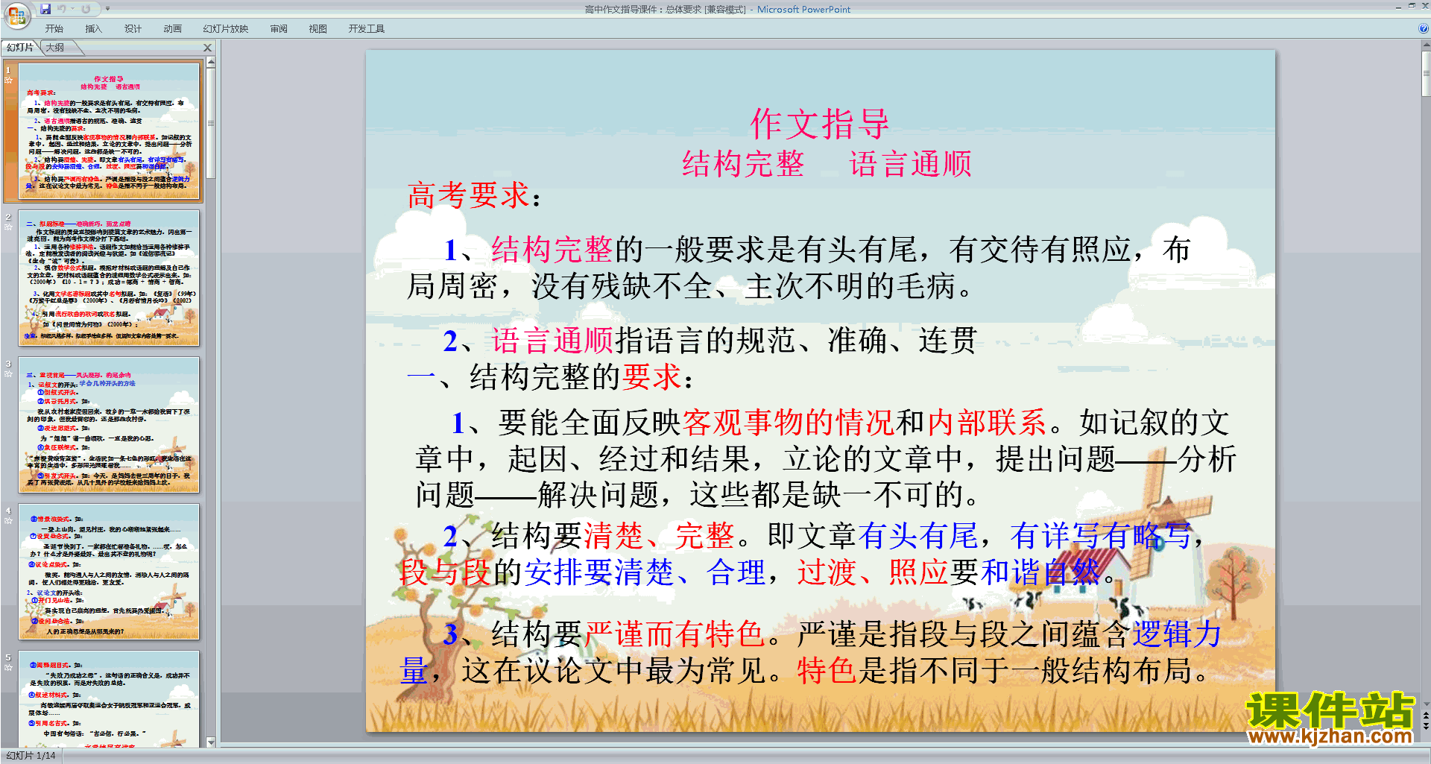Click the status bar text 幻灯片 1/14
Image resolution: width=1431 pixels, height=764 pixels.
tap(31, 756)
